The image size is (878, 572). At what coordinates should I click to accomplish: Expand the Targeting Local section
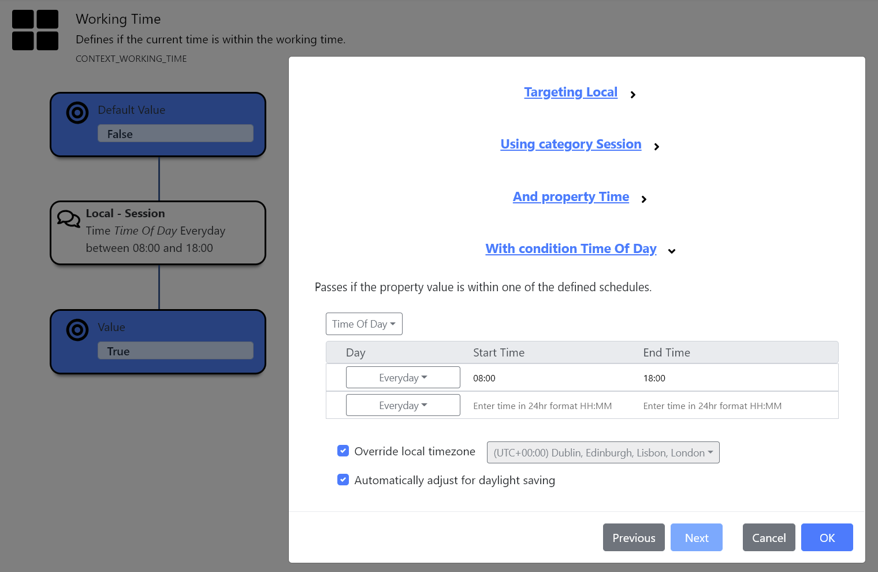633,94
